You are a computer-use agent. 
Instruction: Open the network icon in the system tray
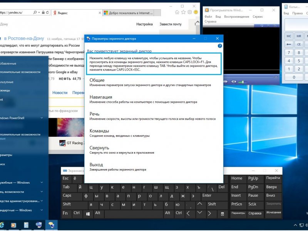pyautogui.click(x=301, y=225)
